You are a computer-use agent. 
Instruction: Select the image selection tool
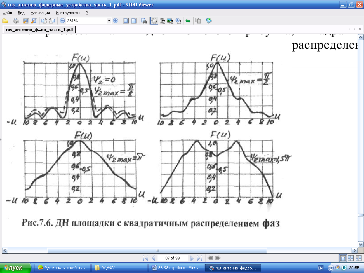click(x=170, y=21)
